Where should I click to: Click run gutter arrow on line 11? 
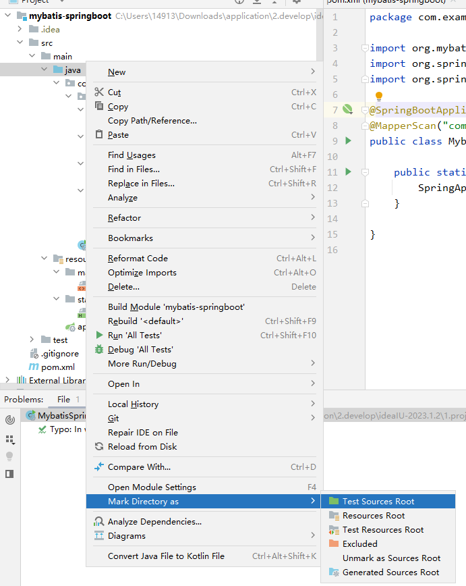point(349,171)
